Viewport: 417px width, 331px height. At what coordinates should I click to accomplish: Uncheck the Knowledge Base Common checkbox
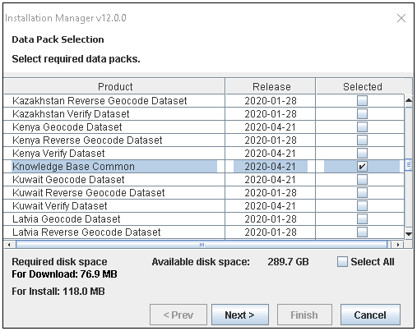362,166
